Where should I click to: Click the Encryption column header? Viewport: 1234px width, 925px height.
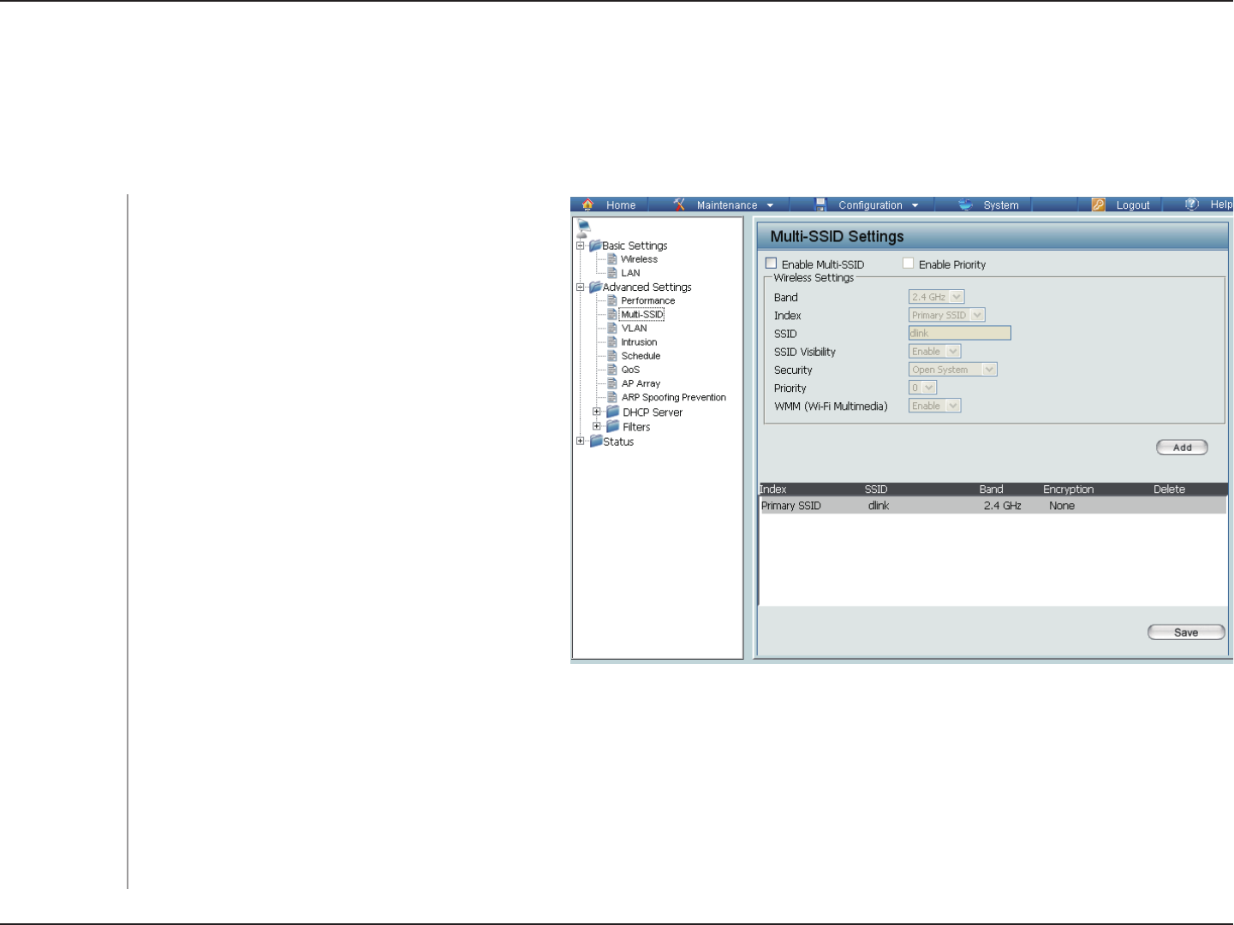click(1068, 489)
